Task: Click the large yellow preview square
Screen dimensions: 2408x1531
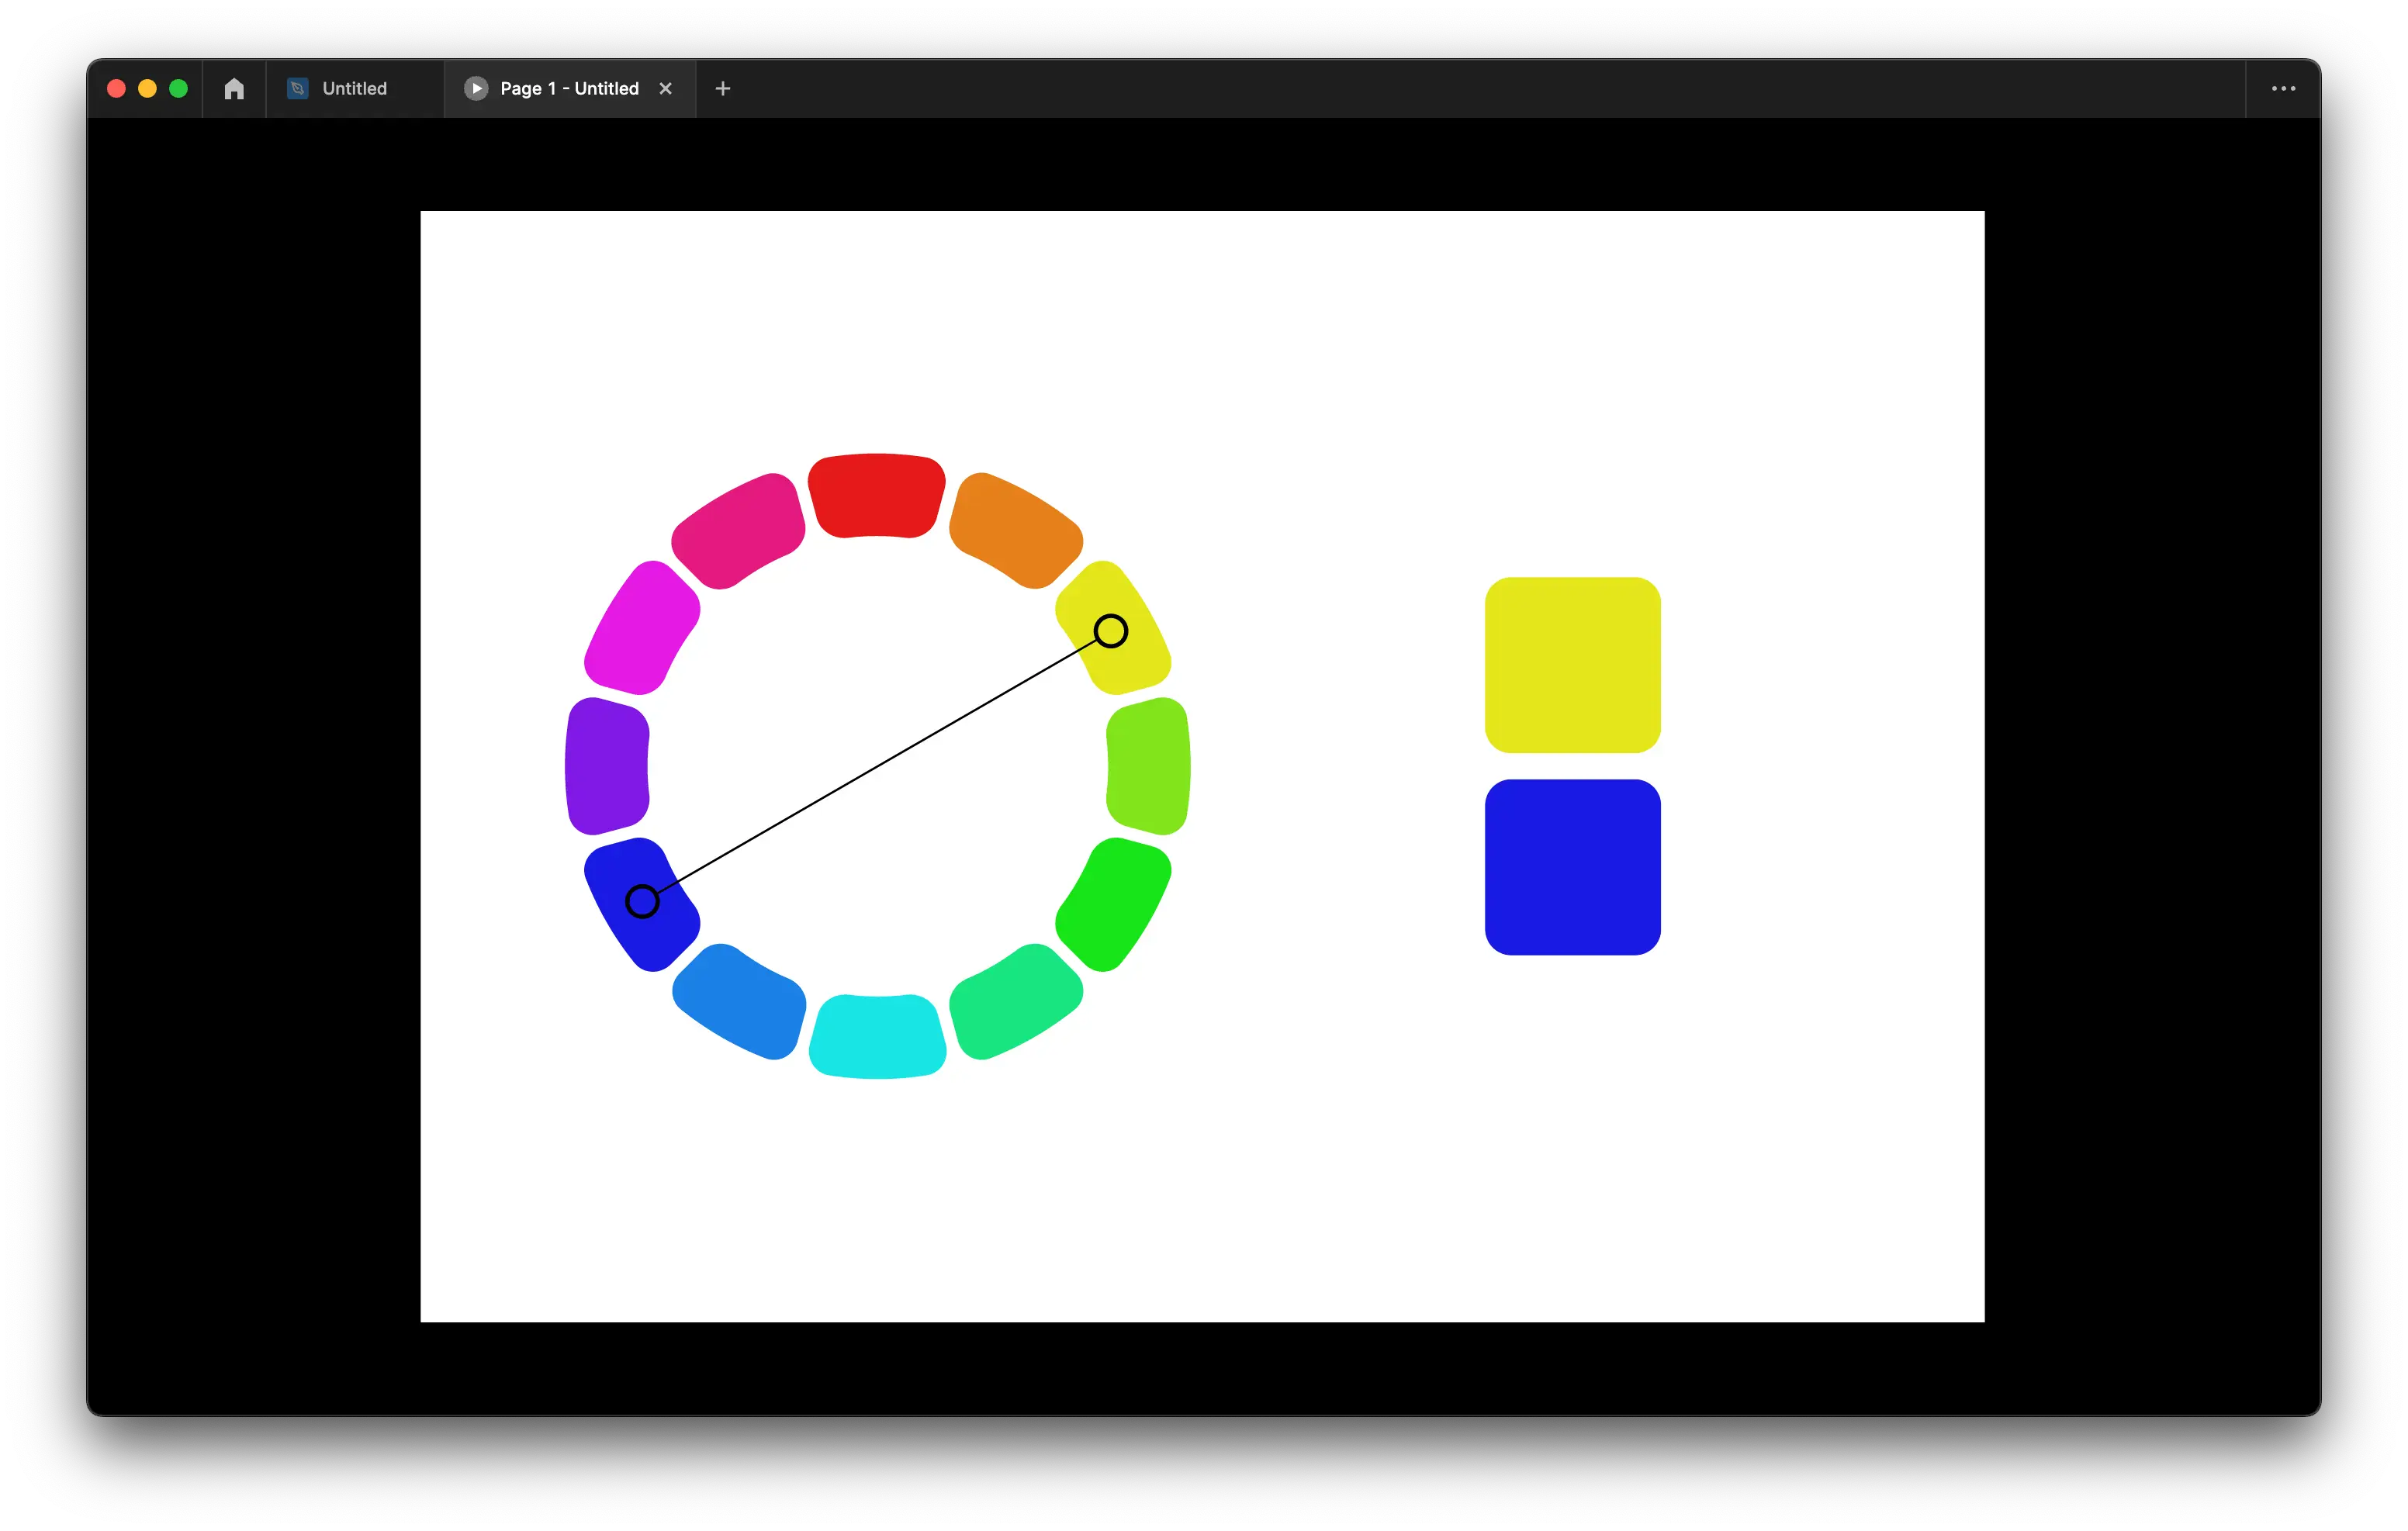Action: click(x=1572, y=665)
